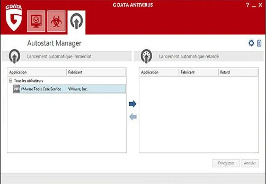This screenshot has height=184, width=266.
Task: Collapse the Tous les utilisateurs group
Action: click(x=10, y=80)
